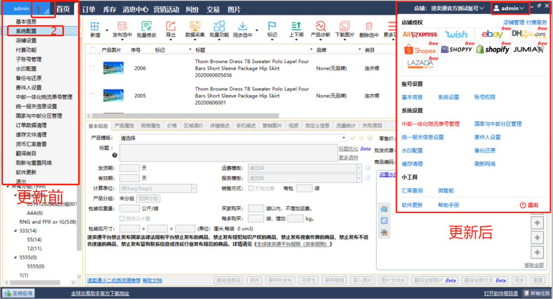Toggle the select-all checkbox in table header

point(93,50)
